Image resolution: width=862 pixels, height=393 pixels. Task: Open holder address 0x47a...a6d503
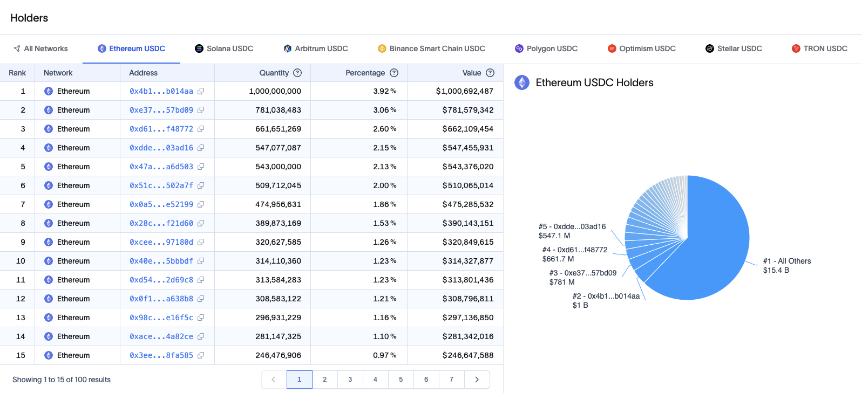tap(161, 167)
